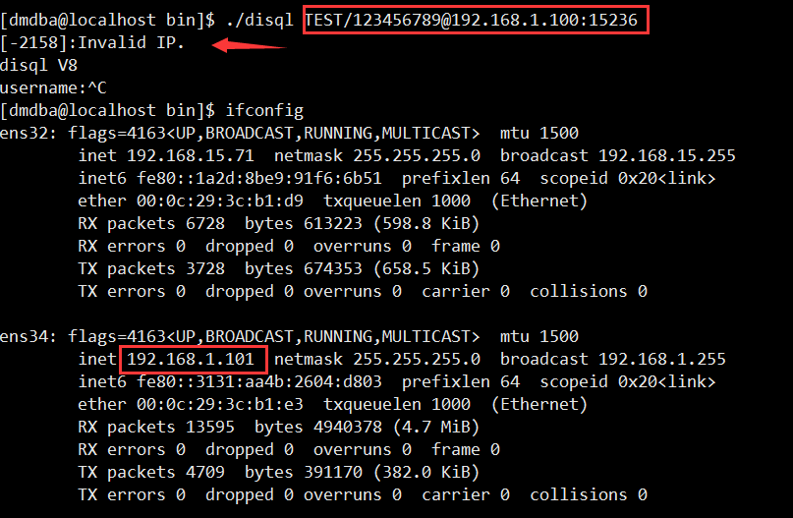
Task: Click RX packets value 6728
Action: click(204, 223)
